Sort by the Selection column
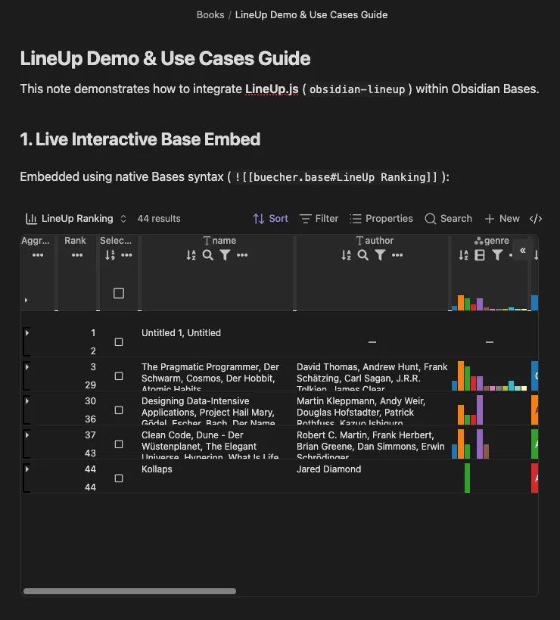This screenshot has width=560, height=620. tap(110, 255)
